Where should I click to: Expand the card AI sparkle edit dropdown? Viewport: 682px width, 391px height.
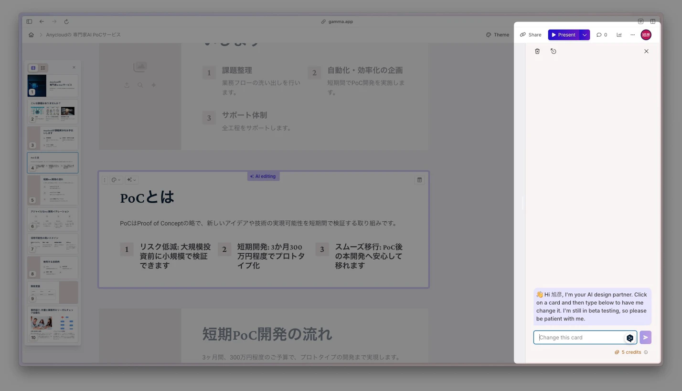pyautogui.click(x=131, y=180)
